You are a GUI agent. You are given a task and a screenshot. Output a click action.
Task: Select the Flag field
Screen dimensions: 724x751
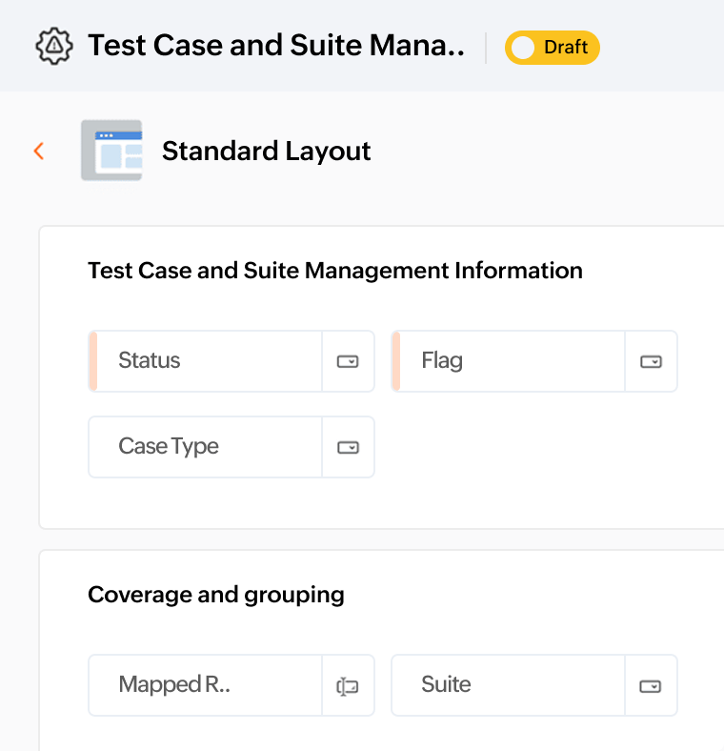click(534, 361)
